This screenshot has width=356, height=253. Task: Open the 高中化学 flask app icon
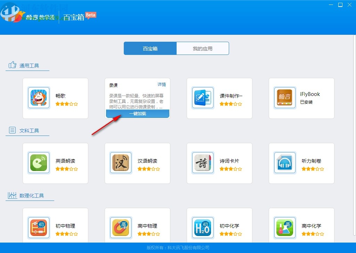click(285, 228)
